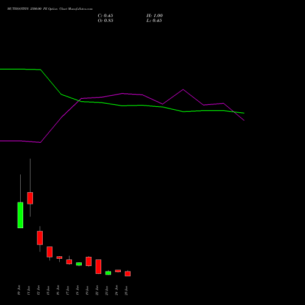Image resolution: width=305 pixels, height=305 pixels.
Task: Click the 24 Jan date label
Action: click(117, 290)
